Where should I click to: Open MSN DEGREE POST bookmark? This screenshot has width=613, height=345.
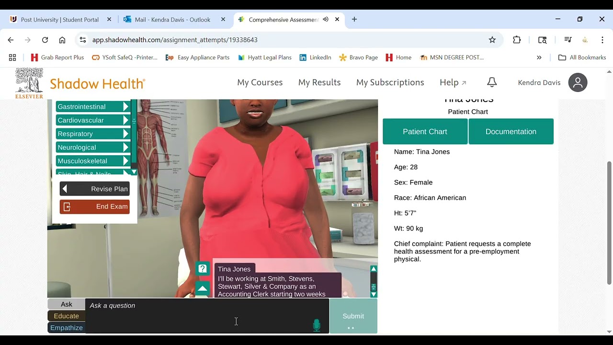(452, 57)
